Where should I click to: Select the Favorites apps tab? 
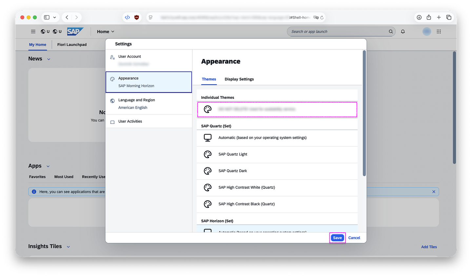(37, 177)
